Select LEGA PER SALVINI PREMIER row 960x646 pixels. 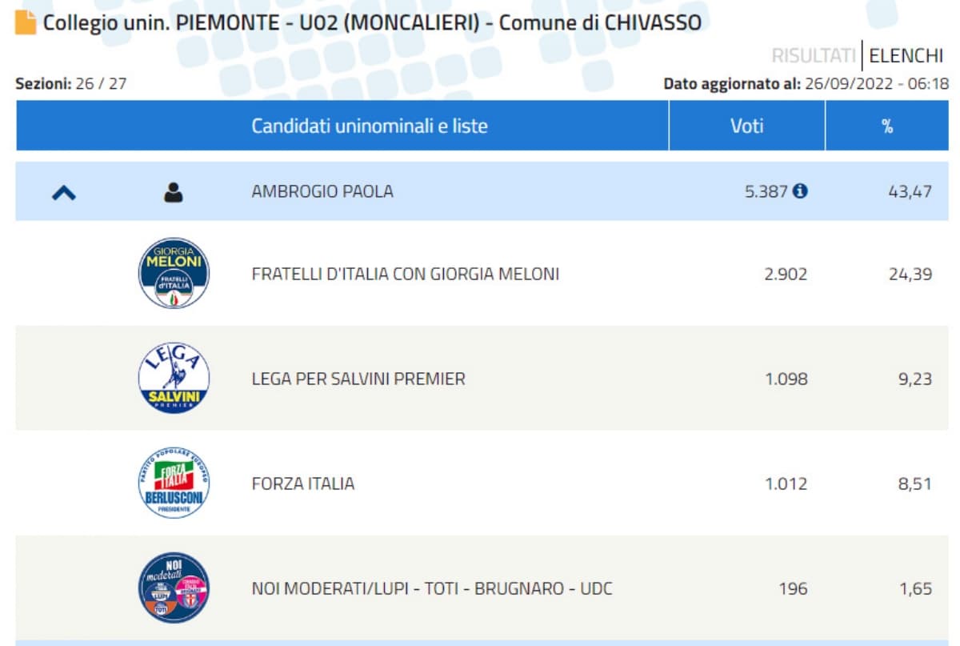pyautogui.click(x=358, y=379)
